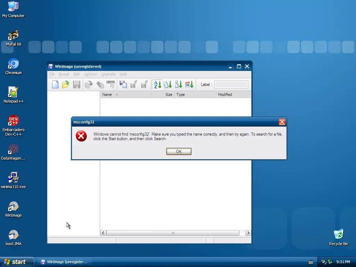Click the Read disk floppy icon

click(x=123, y=84)
